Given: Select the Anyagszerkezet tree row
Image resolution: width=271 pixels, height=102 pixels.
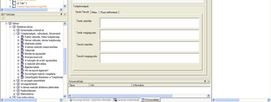Looking at the screenshot, I should [29, 84].
